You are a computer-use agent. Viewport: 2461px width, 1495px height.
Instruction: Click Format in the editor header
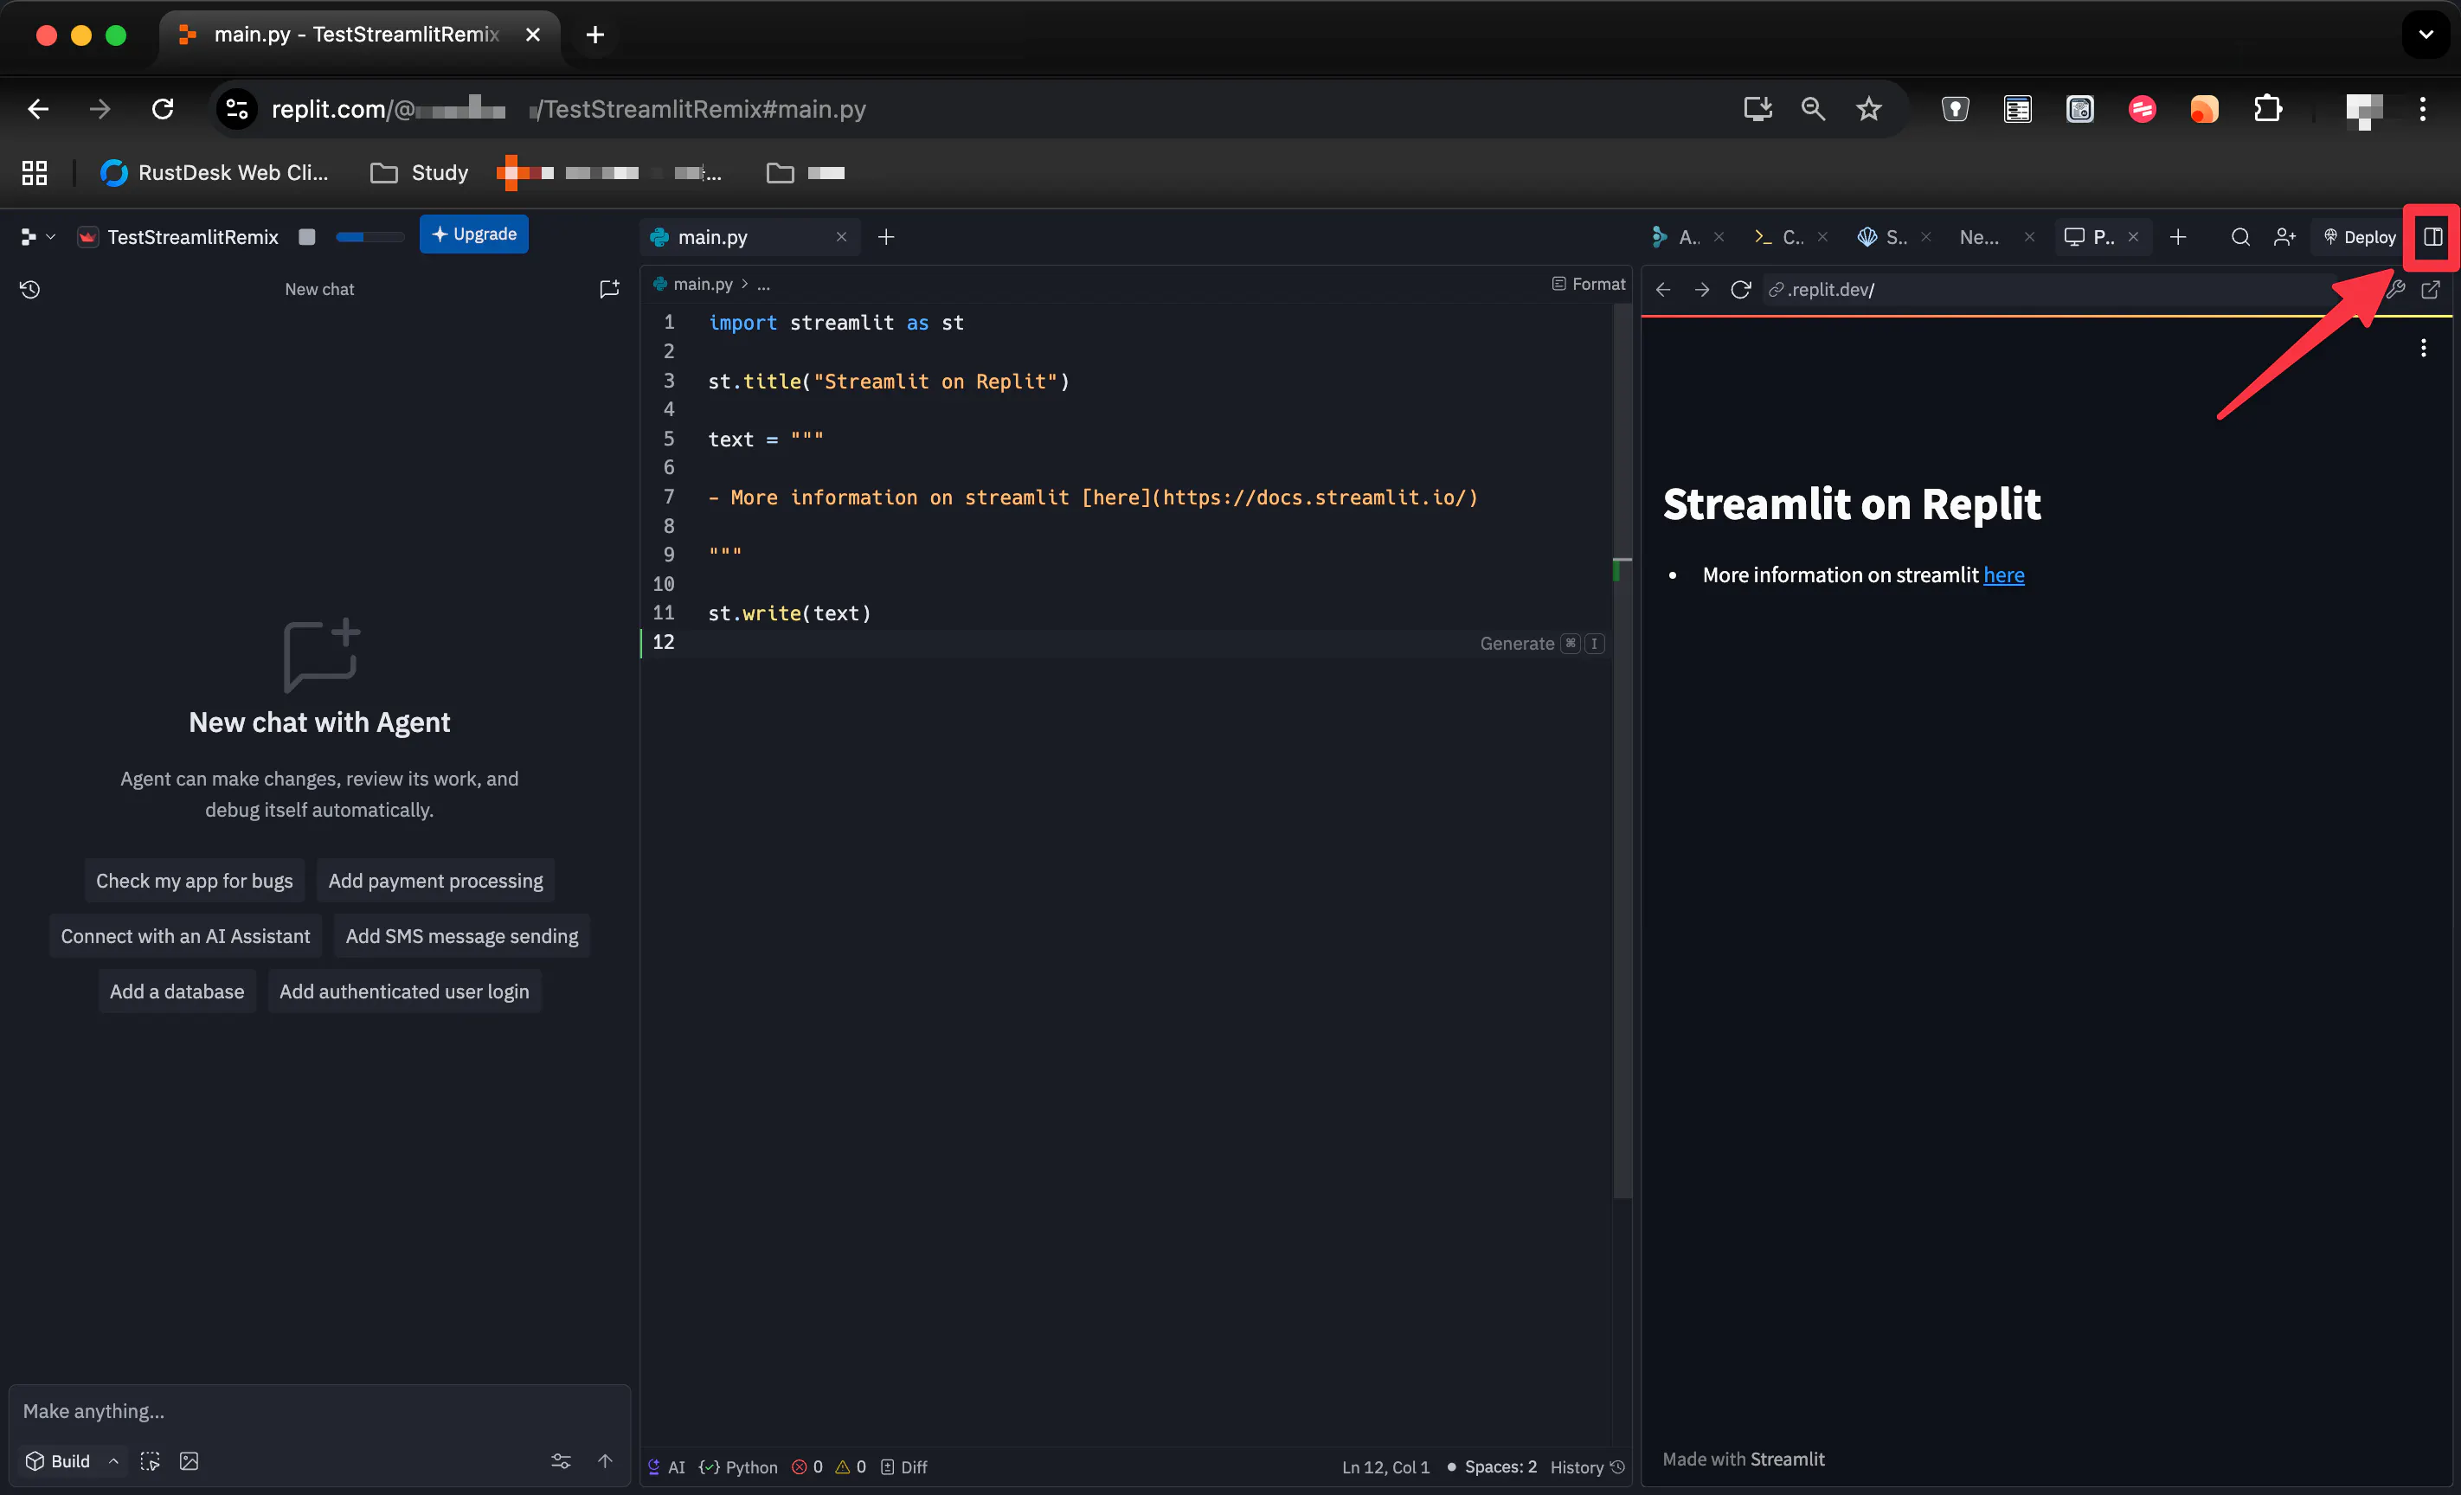pyautogui.click(x=1588, y=284)
